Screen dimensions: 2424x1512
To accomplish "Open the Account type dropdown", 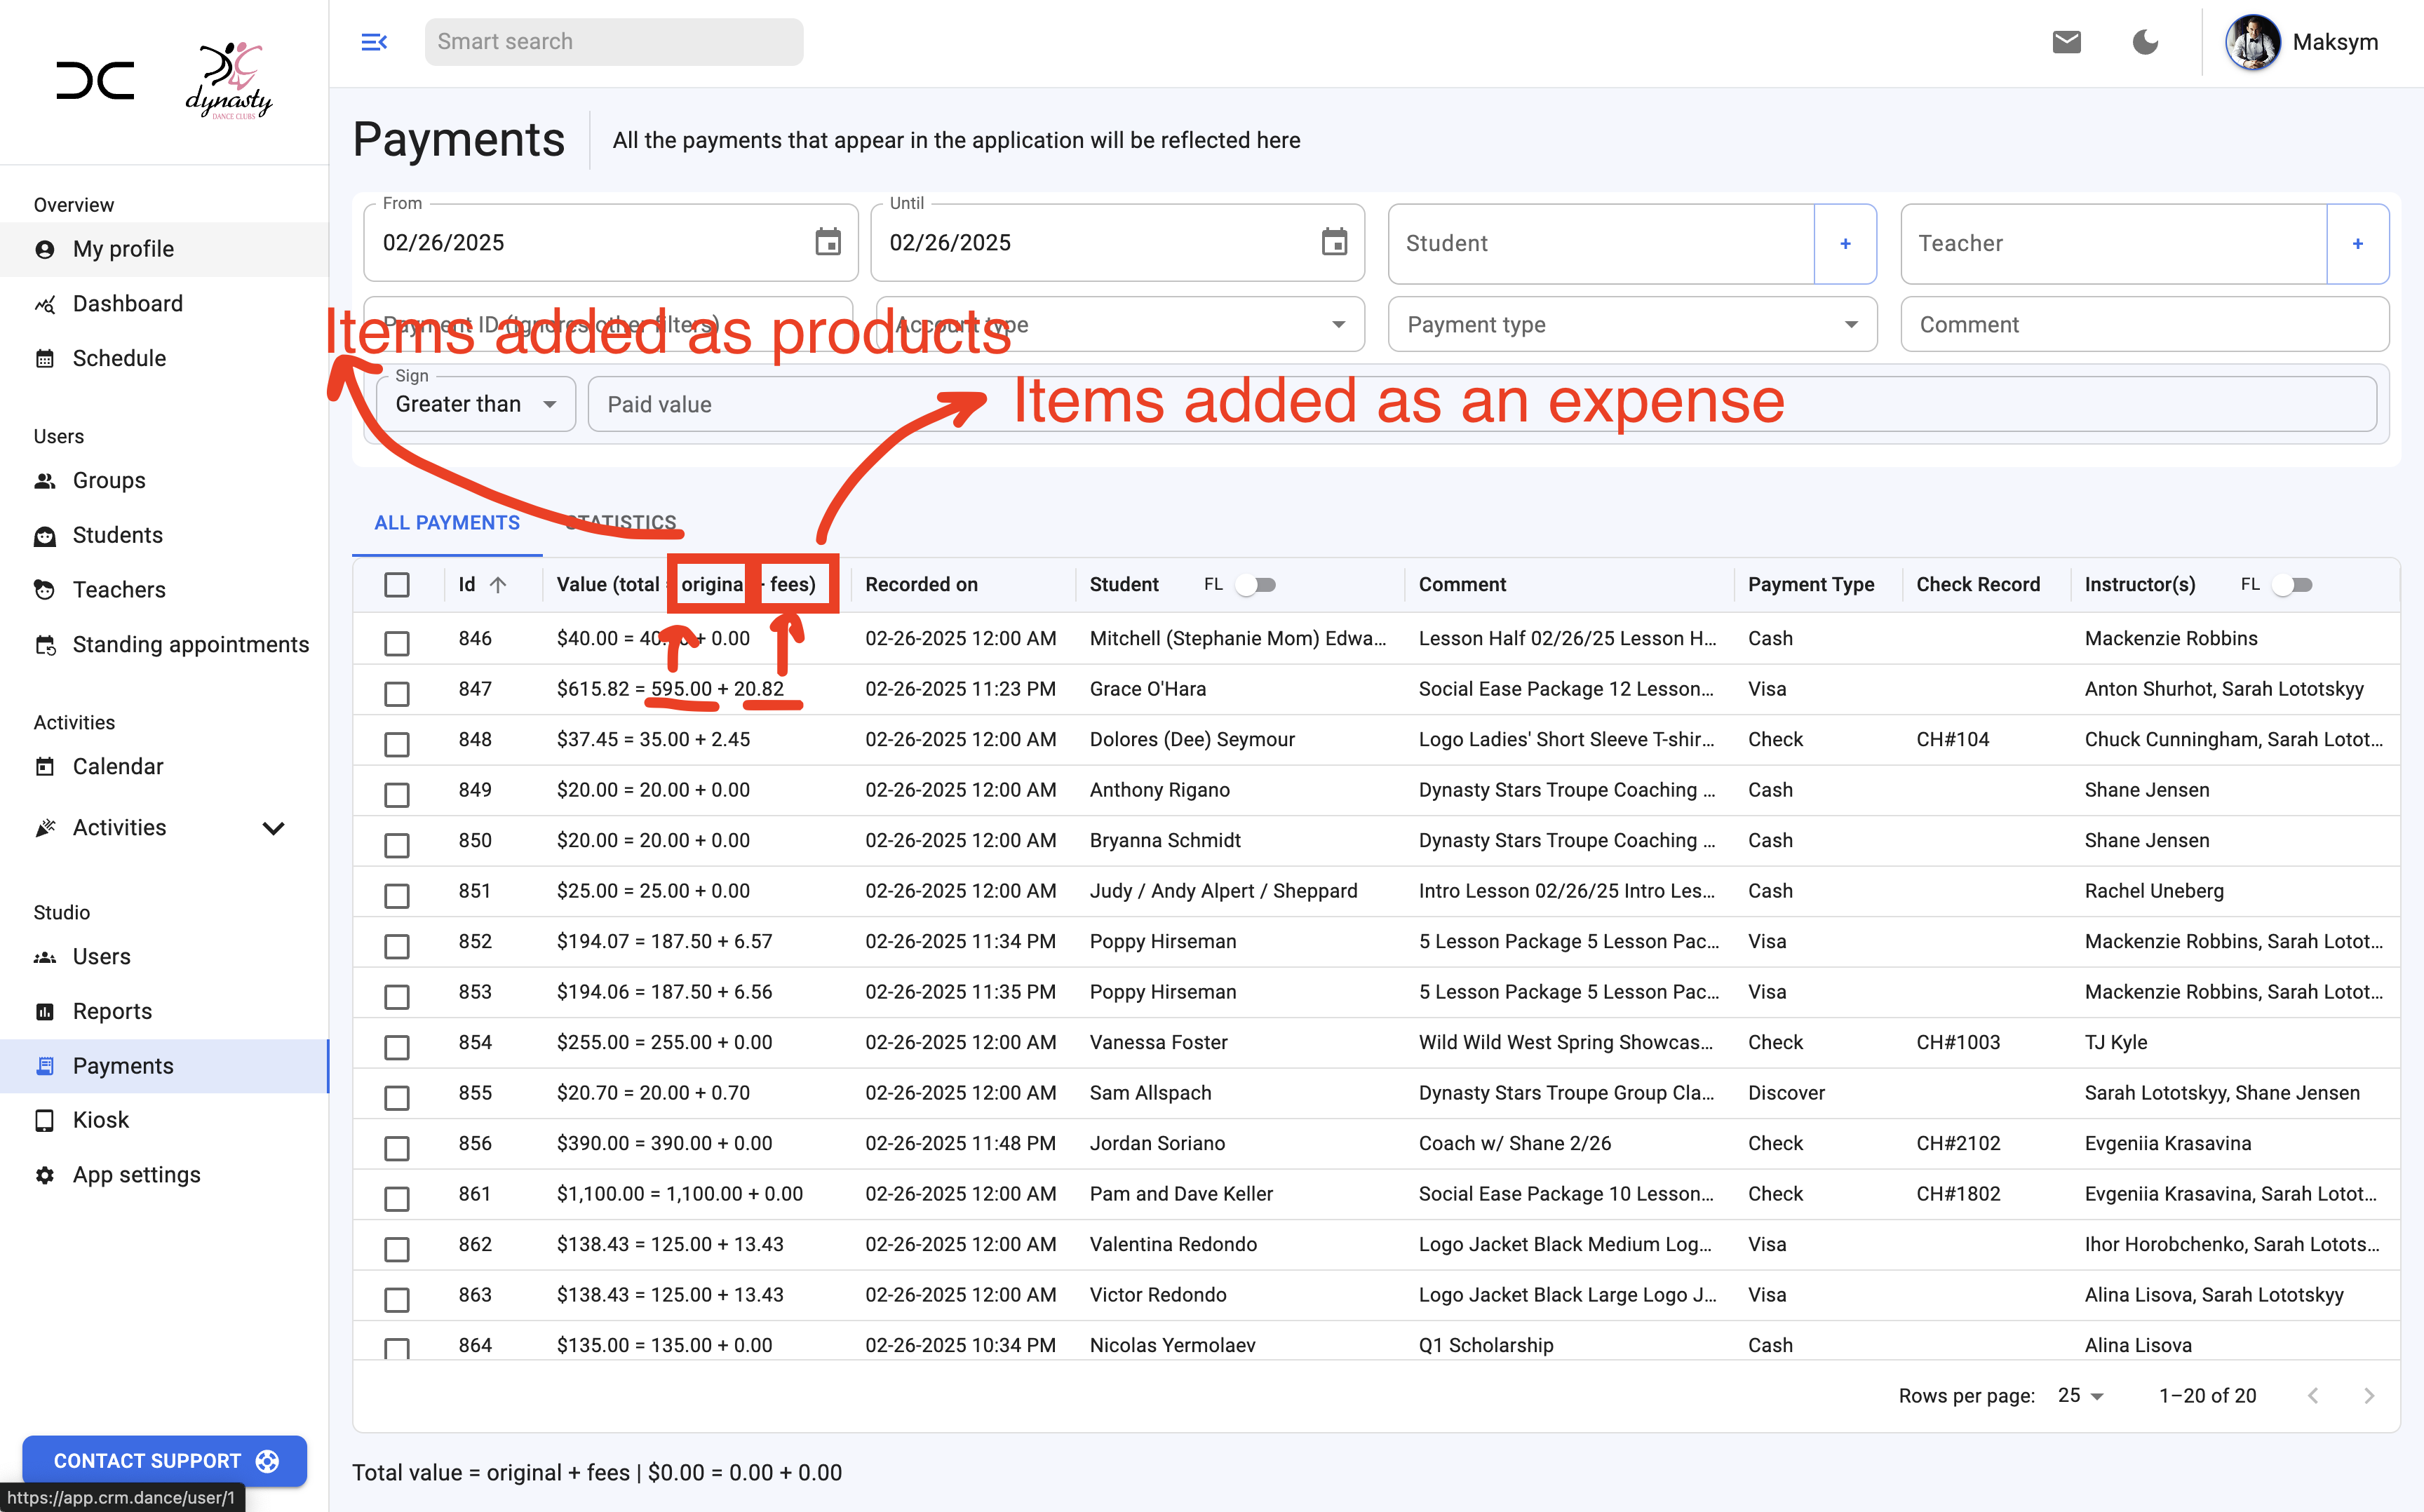I will 1120,324.
